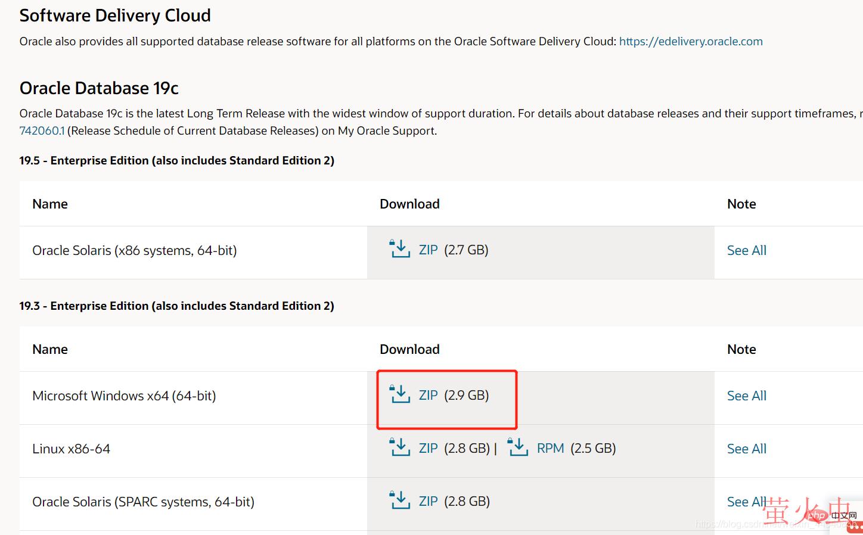The image size is (863, 535).
Task: Click Linux x86-64 ZIP download icon
Action: (399, 447)
